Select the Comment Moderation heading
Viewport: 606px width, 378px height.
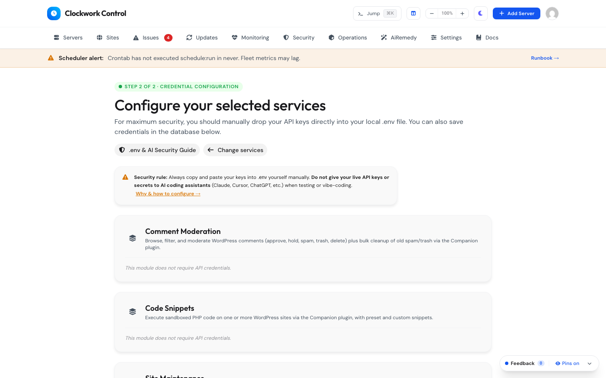[183, 231]
